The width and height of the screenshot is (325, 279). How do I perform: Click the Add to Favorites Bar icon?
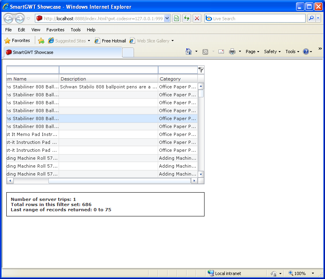point(41,41)
